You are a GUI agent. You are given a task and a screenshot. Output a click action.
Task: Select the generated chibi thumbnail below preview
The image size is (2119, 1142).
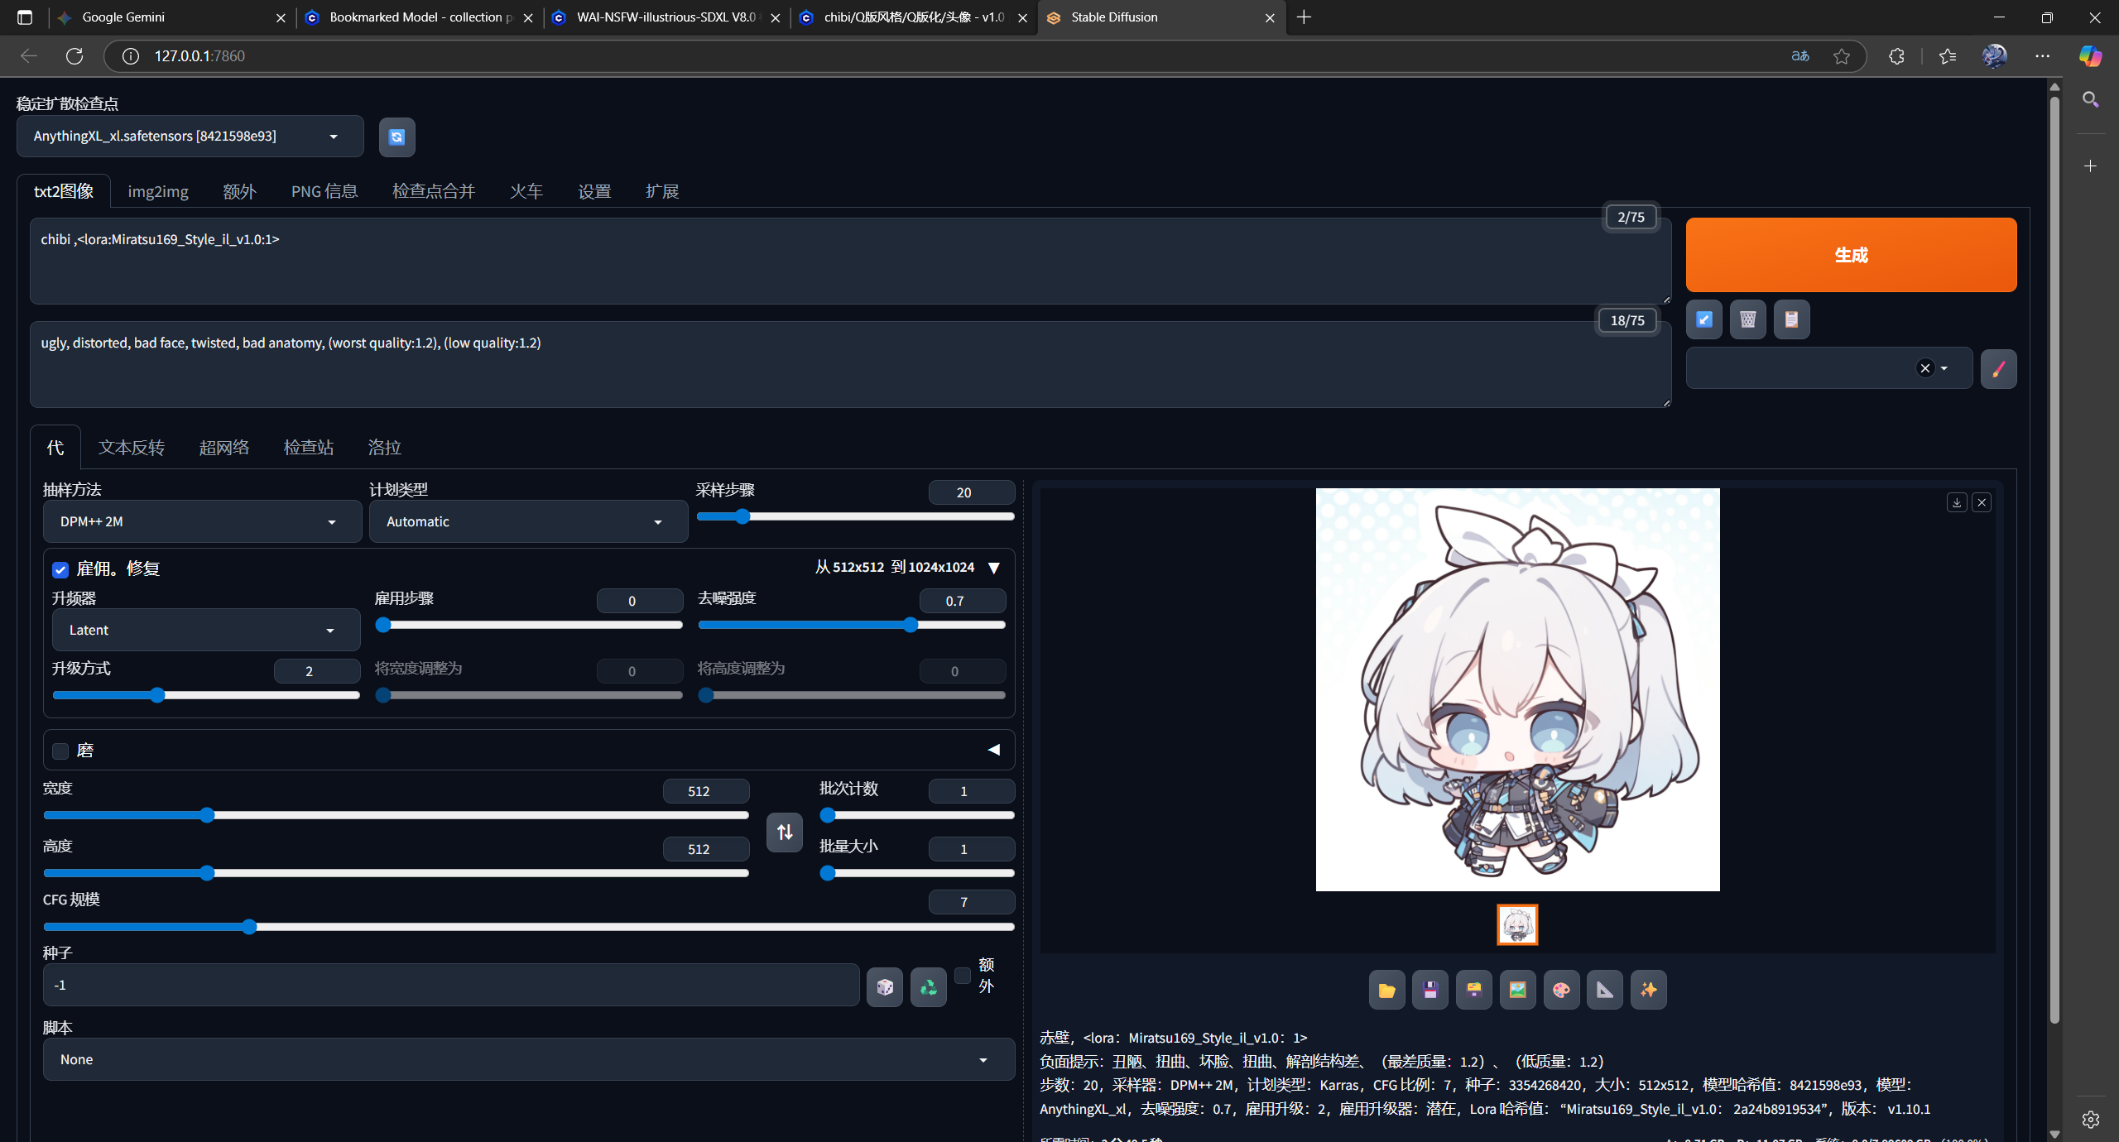click(1516, 924)
